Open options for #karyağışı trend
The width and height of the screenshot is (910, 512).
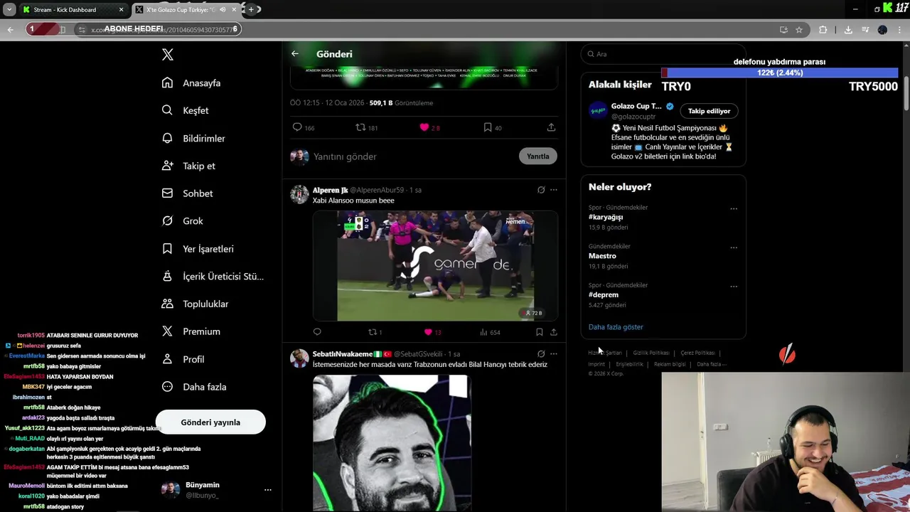[734, 209]
